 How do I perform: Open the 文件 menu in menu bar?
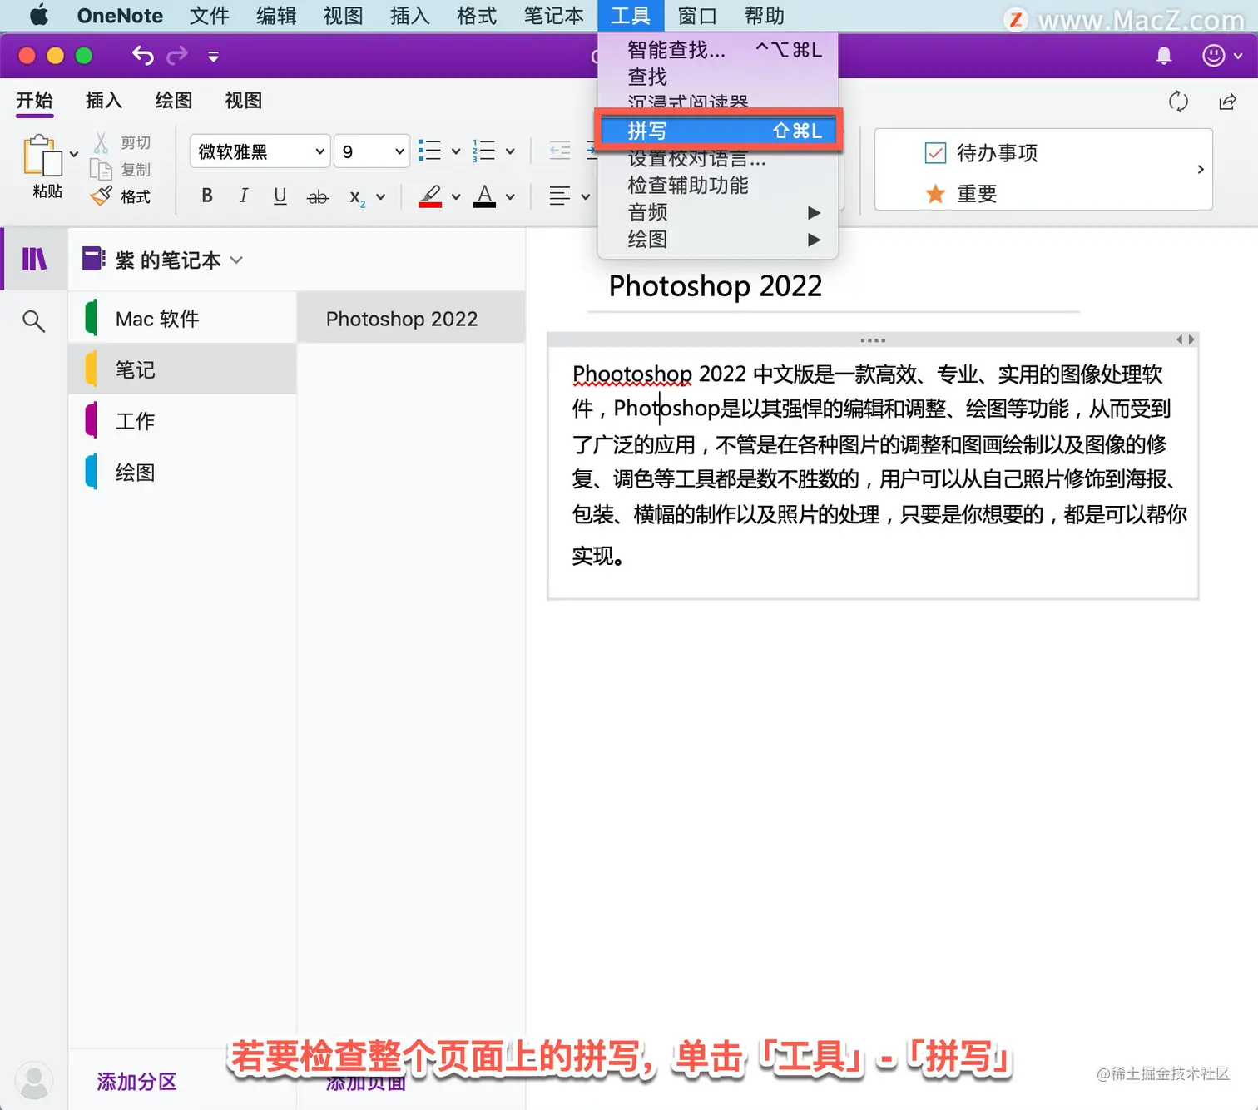[209, 16]
